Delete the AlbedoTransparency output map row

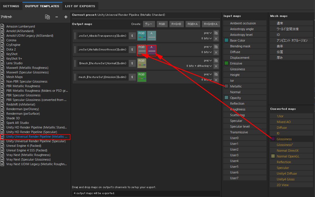tap(216, 39)
